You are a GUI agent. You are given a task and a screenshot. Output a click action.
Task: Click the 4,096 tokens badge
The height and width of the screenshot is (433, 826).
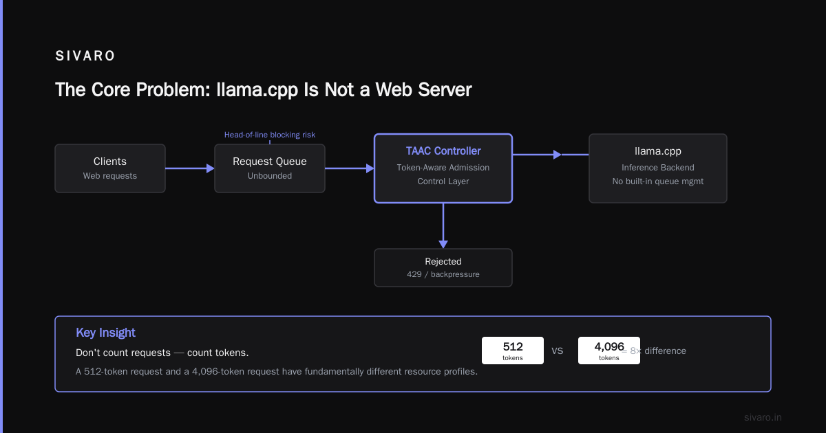(609, 351)
